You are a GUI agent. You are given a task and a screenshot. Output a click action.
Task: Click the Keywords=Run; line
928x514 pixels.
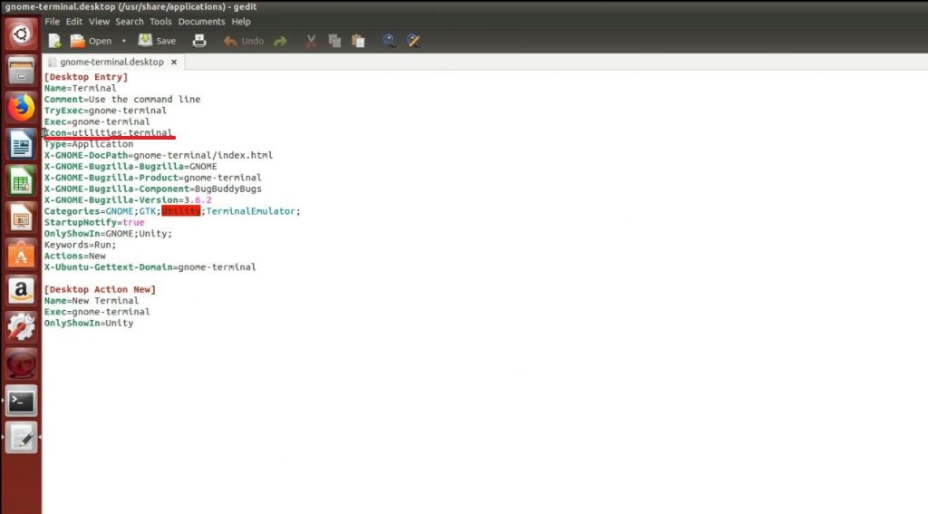(x=80, y=245)
